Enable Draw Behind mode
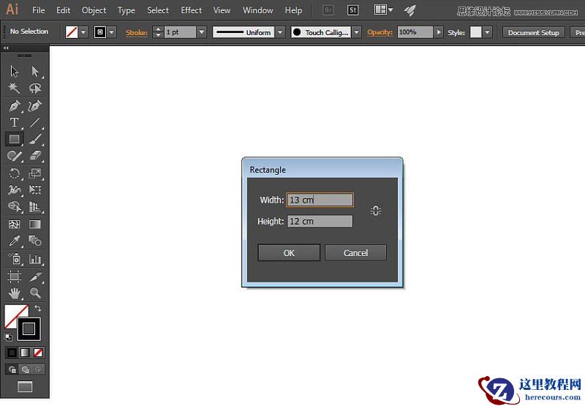The height and width of the screenshot is (406, 585). 25,369
